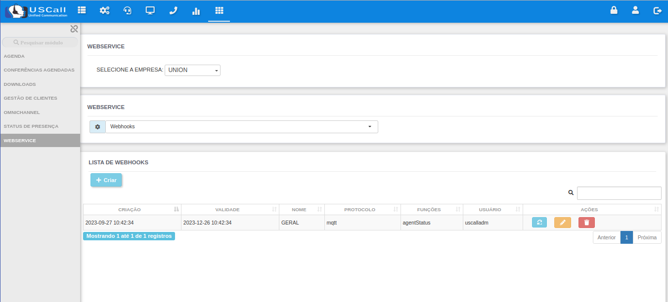Viewport: 668px width, 302px height.
Task: Click the LISTA DE WEBHOOKS heading
Action: coord(119,162)
